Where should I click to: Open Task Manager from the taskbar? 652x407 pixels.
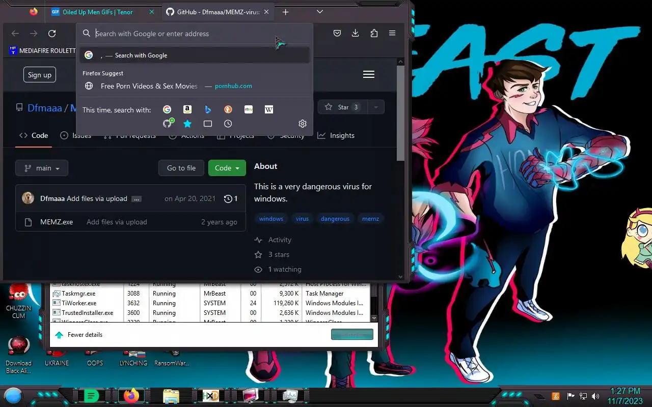point(290,396)
